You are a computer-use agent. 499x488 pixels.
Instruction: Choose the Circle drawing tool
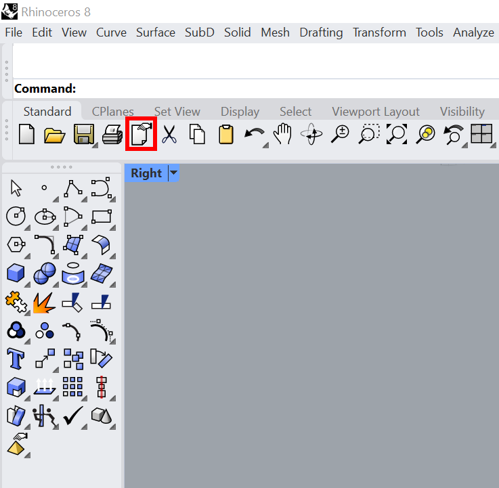(16, 216)
